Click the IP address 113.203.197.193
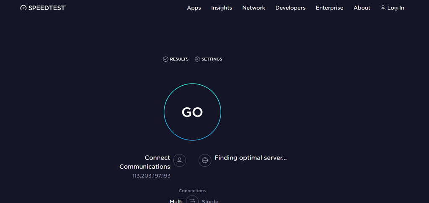429x203 pixels. coord(151,176)
